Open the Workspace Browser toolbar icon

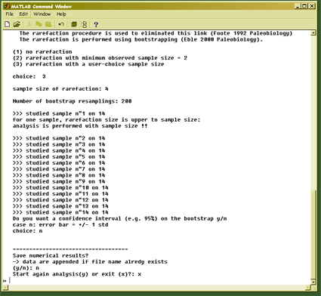point(74,24)
